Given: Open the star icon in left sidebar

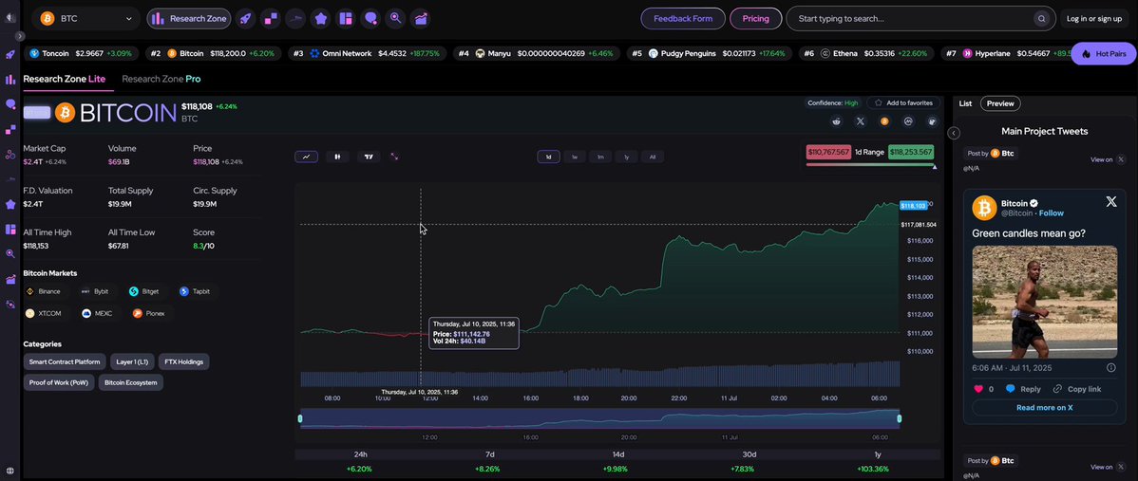Looking at the screenshot, I should coord(10,204).
